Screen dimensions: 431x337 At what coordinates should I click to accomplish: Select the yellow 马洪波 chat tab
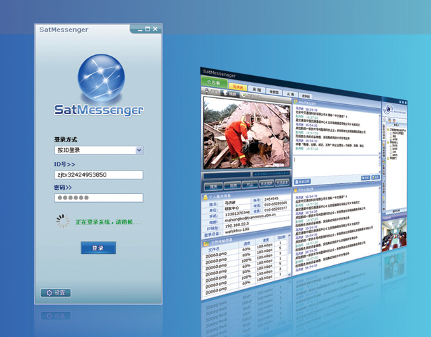click(238, 87)
